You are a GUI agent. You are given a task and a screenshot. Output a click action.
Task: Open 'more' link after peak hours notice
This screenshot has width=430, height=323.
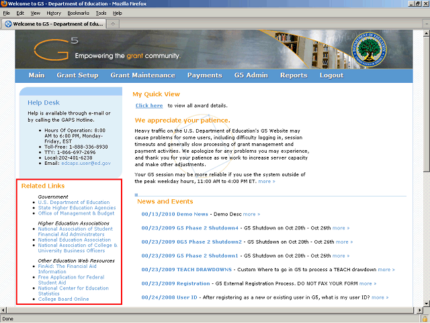(267, 181)
